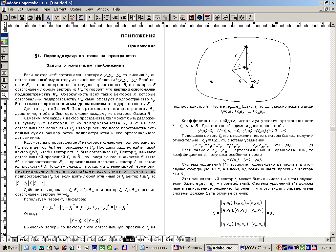
Task: Go to page 130 tab
Action: click(x=82, y=240)
